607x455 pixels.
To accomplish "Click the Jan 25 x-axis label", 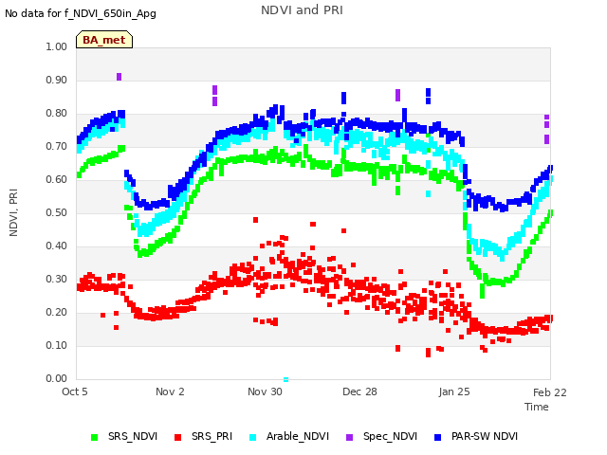I will coord(454,391).
